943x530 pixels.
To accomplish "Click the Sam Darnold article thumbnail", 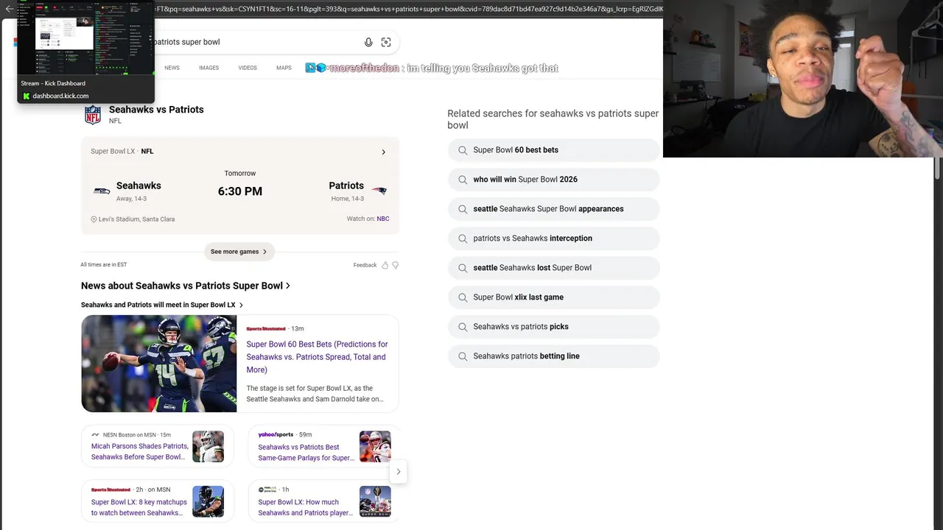I will pos(159,364).
